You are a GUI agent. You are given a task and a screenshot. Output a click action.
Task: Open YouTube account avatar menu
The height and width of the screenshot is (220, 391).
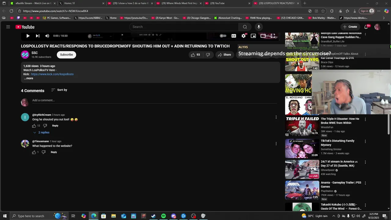point(377,27)
